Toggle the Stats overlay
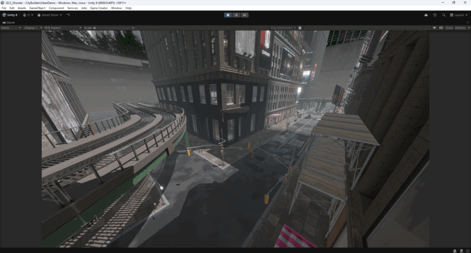Screen dimensions: 471x253 [x=448, y=28]
